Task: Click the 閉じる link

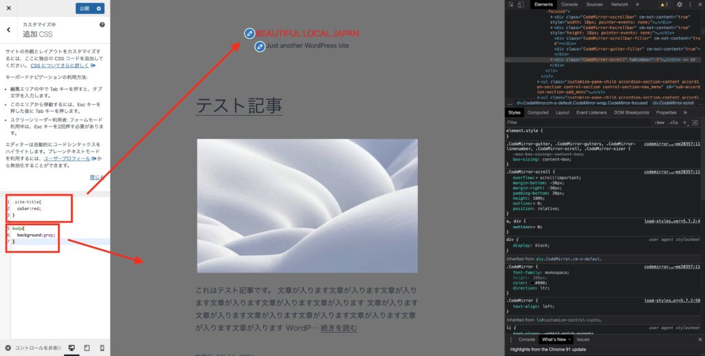Action: tap(97, 177)
